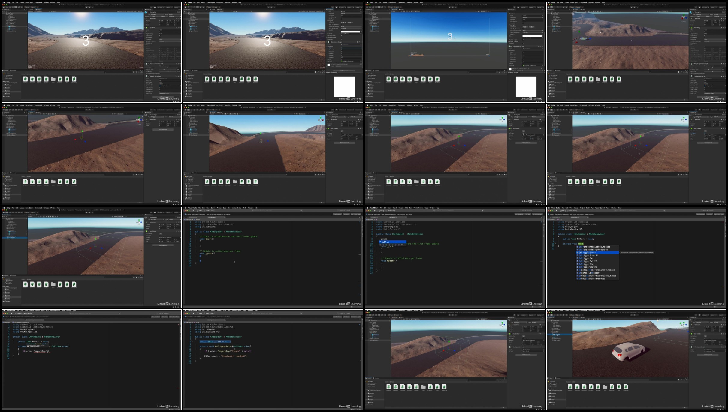The width and height of the screenshot is (728, 412).
Task: Toggle Set Suspension Distance checkbox, top-left frame
Action: (160, 74)
